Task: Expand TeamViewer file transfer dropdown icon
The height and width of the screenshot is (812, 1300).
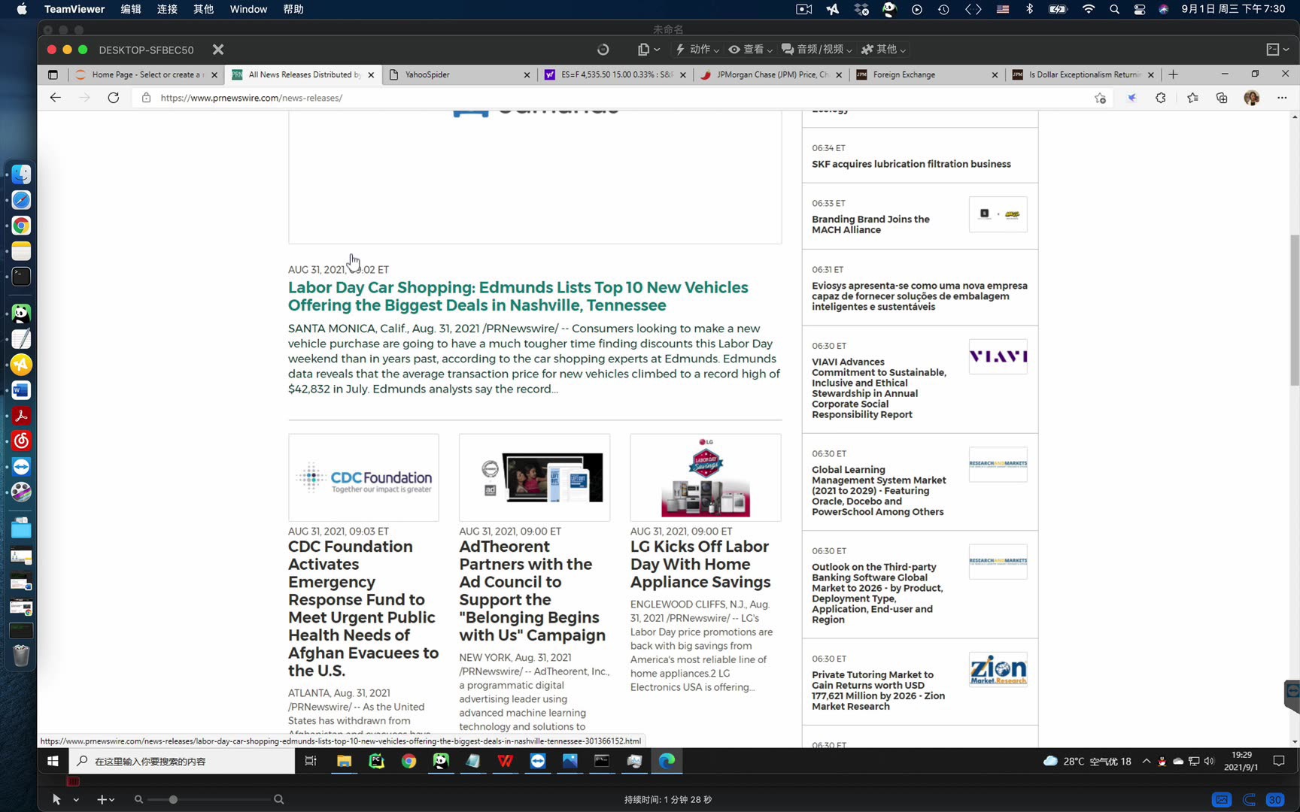Action: 648,50
